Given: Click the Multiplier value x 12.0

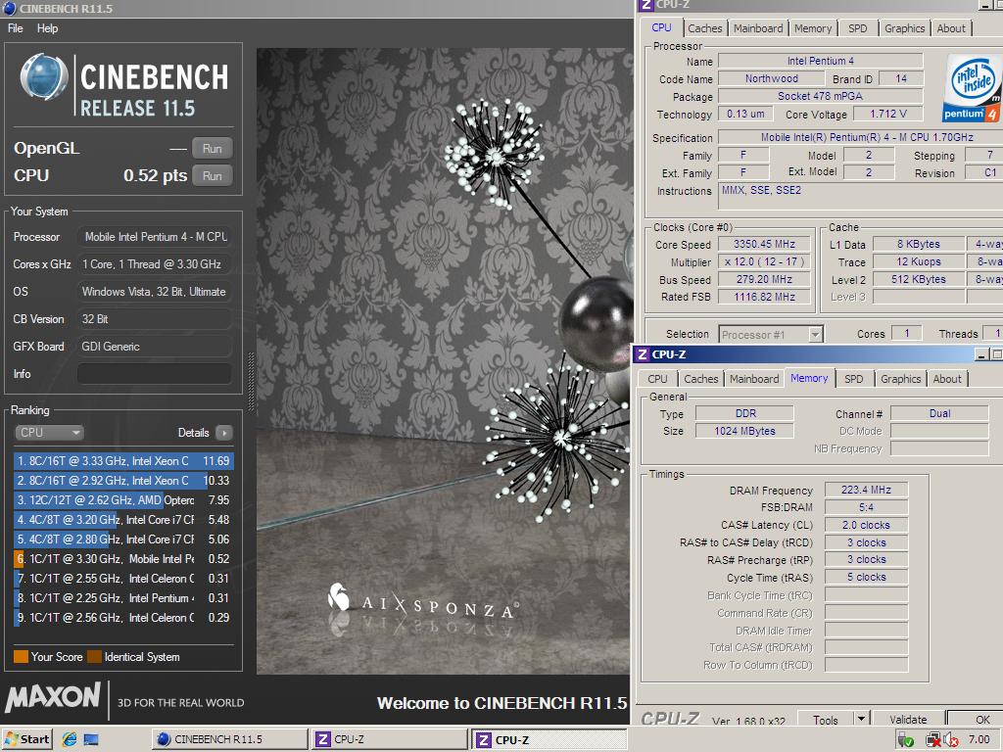Looking at the screenshot, I should click(x=764, y=262).
